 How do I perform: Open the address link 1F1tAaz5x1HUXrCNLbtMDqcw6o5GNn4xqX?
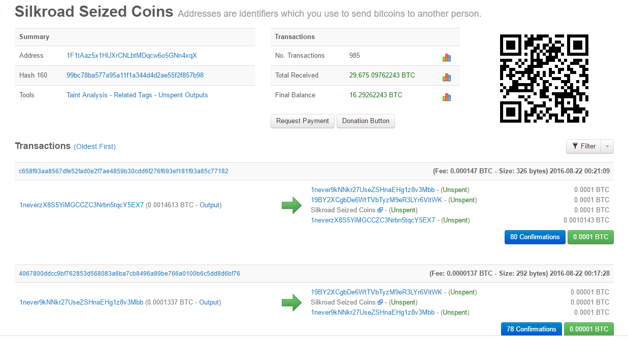133,56
